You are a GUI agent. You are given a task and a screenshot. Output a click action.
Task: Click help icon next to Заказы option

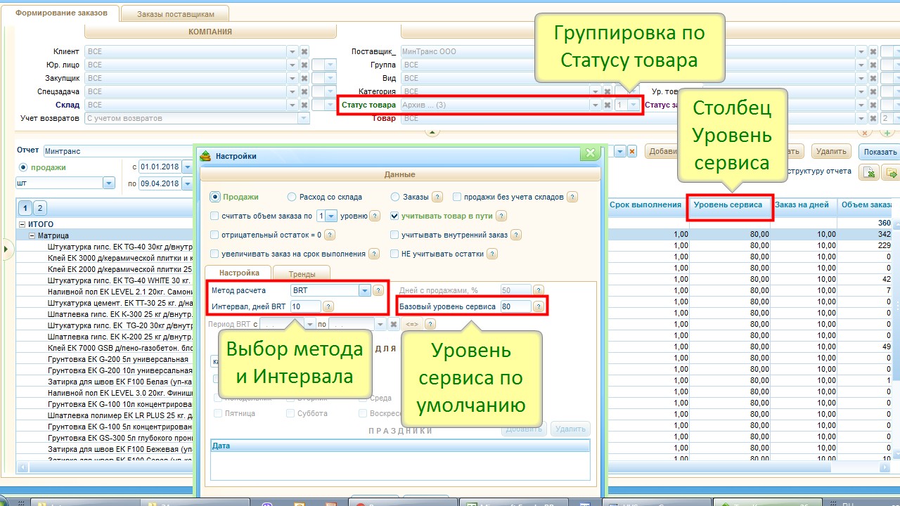(x=437, y=197)
